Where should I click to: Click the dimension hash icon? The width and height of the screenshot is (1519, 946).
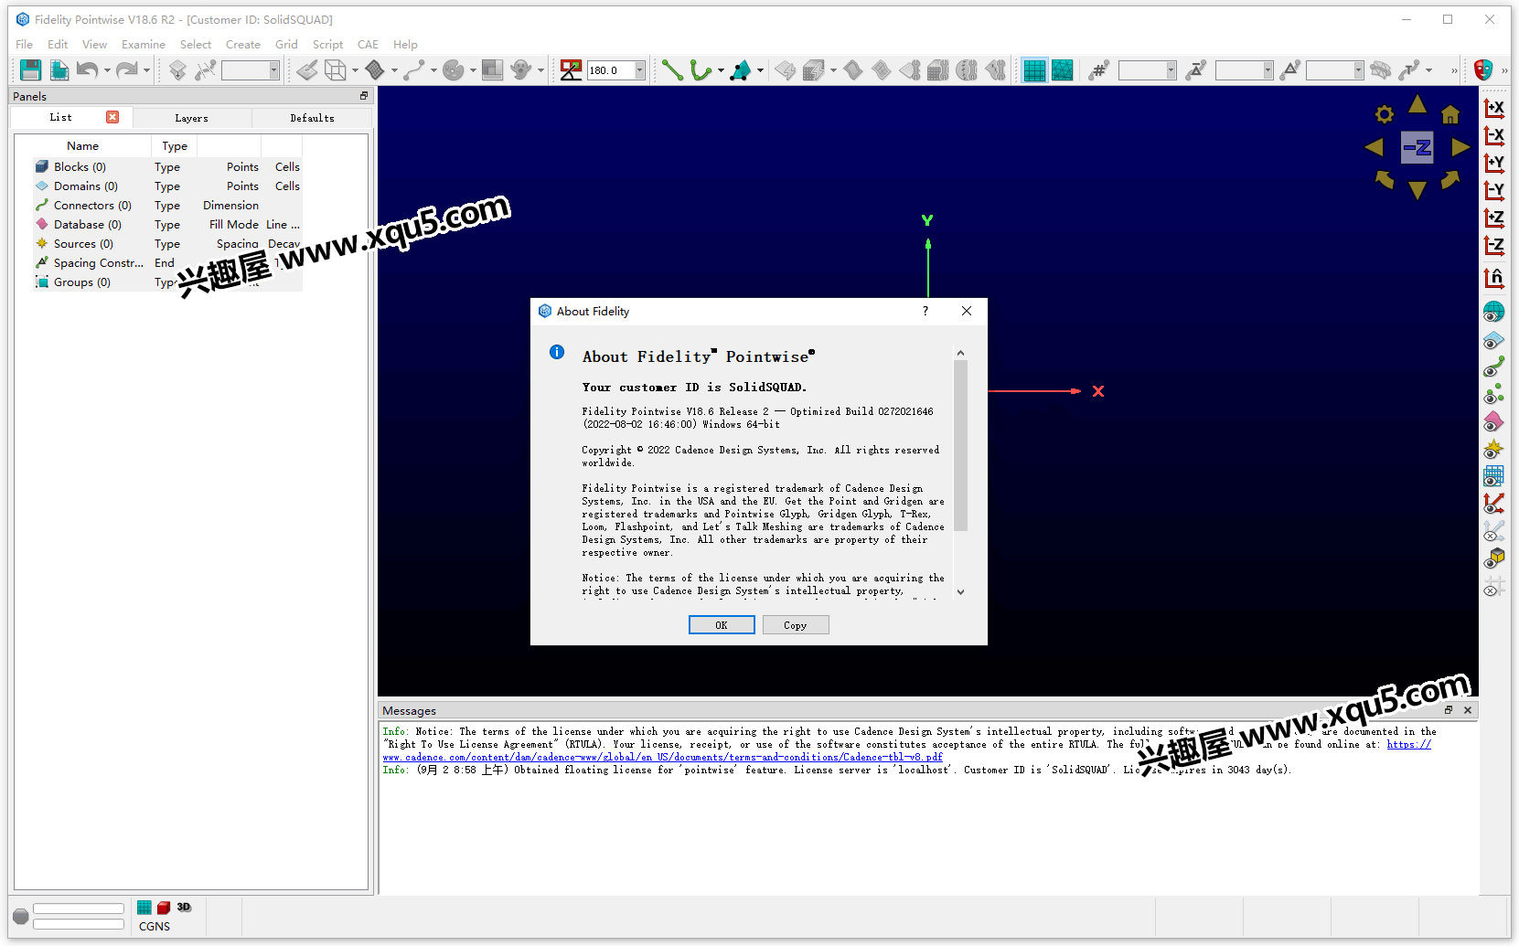click(1098, 69)
